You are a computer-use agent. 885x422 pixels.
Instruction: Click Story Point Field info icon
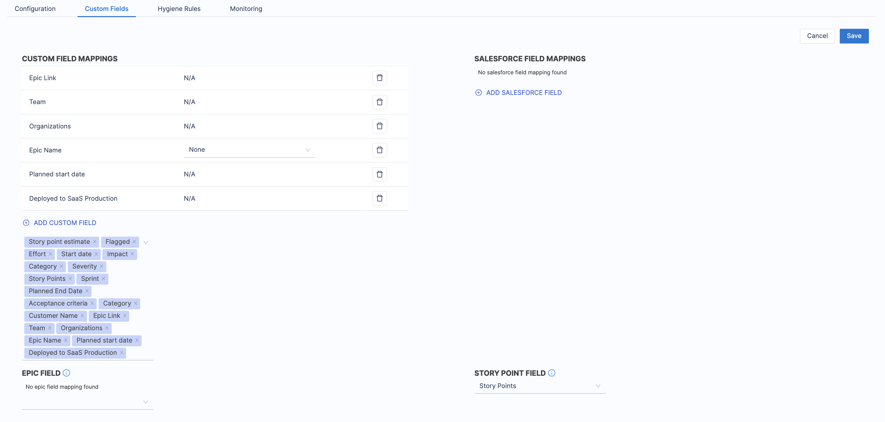[551, 373]
